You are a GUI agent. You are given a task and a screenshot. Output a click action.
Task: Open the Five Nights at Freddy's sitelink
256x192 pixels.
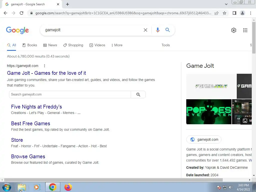36,107
